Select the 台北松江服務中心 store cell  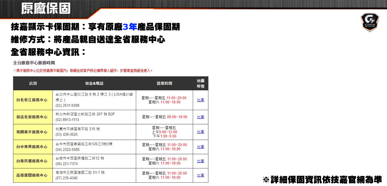pos(33,100)
